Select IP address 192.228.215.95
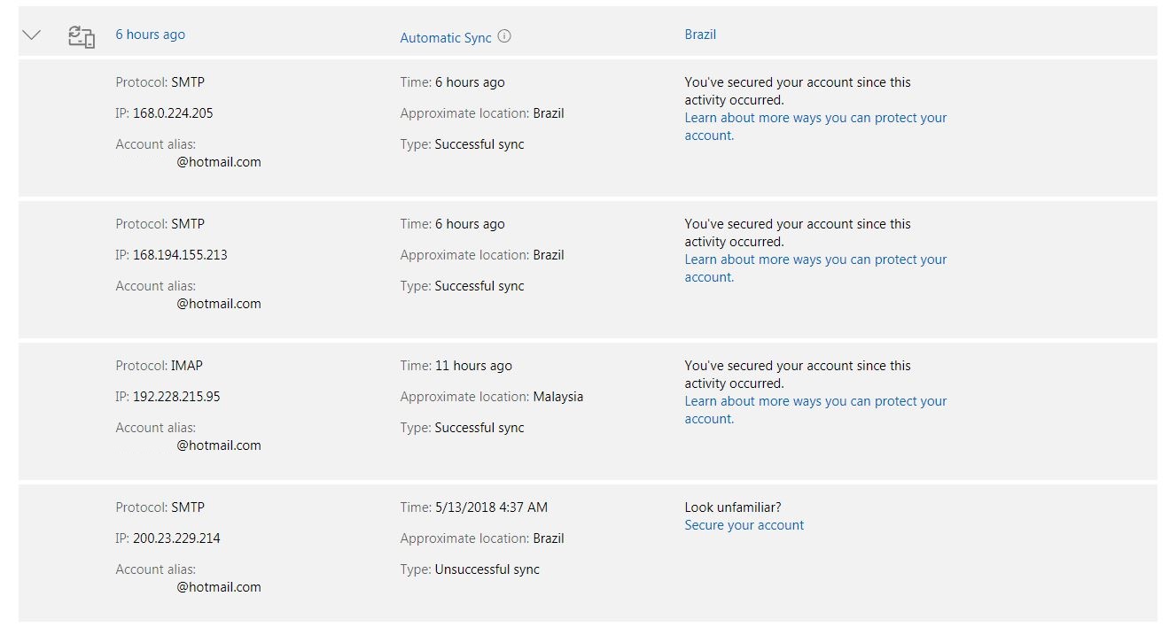Viewport: 1169px width, 635px height. pyautogui.click(x=176, y=397)
